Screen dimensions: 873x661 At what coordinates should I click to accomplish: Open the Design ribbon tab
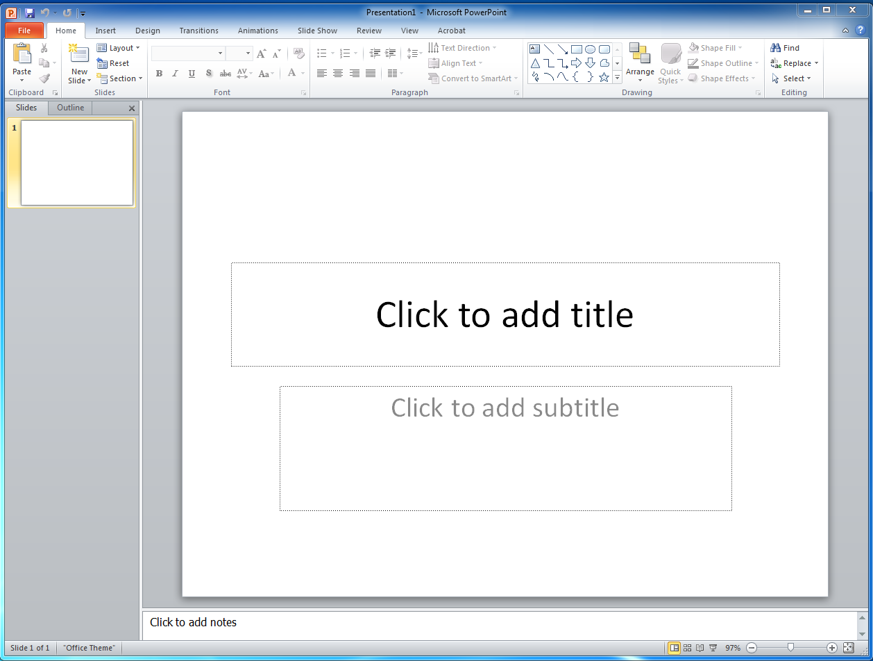pos(147,31)
